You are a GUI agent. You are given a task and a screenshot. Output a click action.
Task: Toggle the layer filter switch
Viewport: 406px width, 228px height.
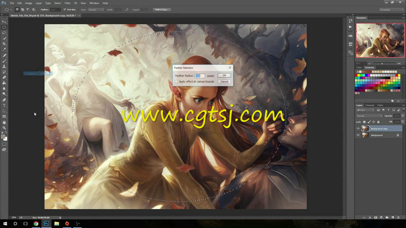tap(404, 110)
